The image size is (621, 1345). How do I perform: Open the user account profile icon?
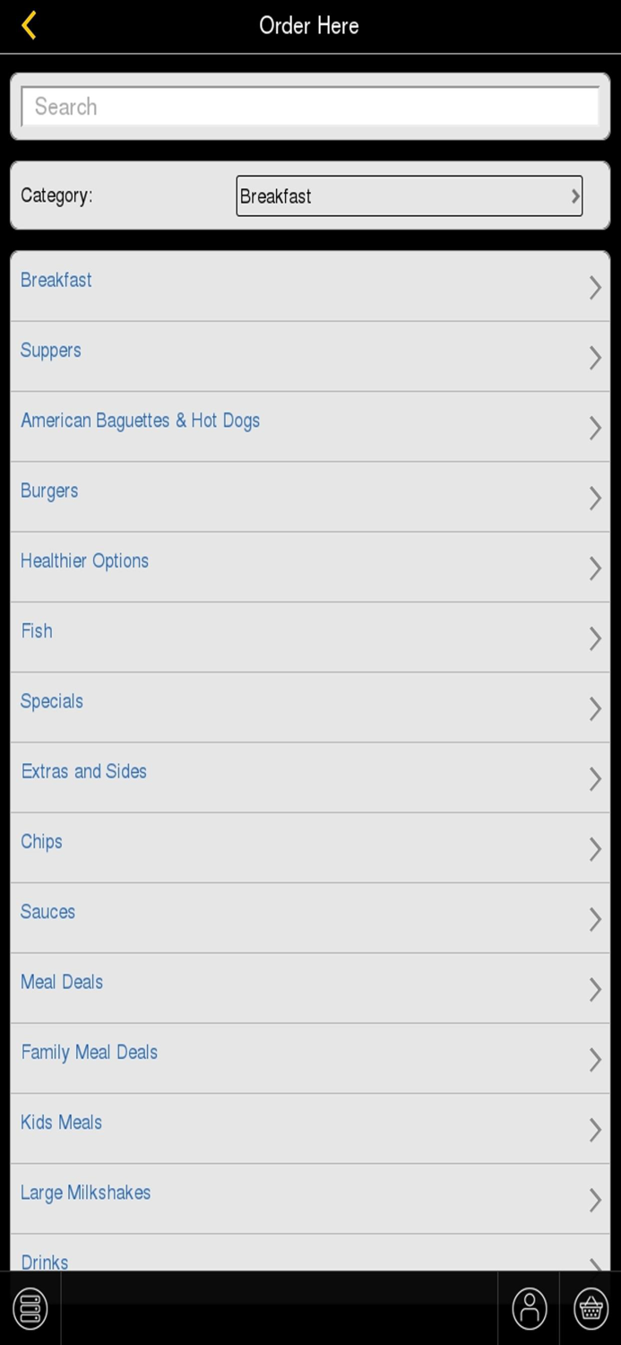529,1308
